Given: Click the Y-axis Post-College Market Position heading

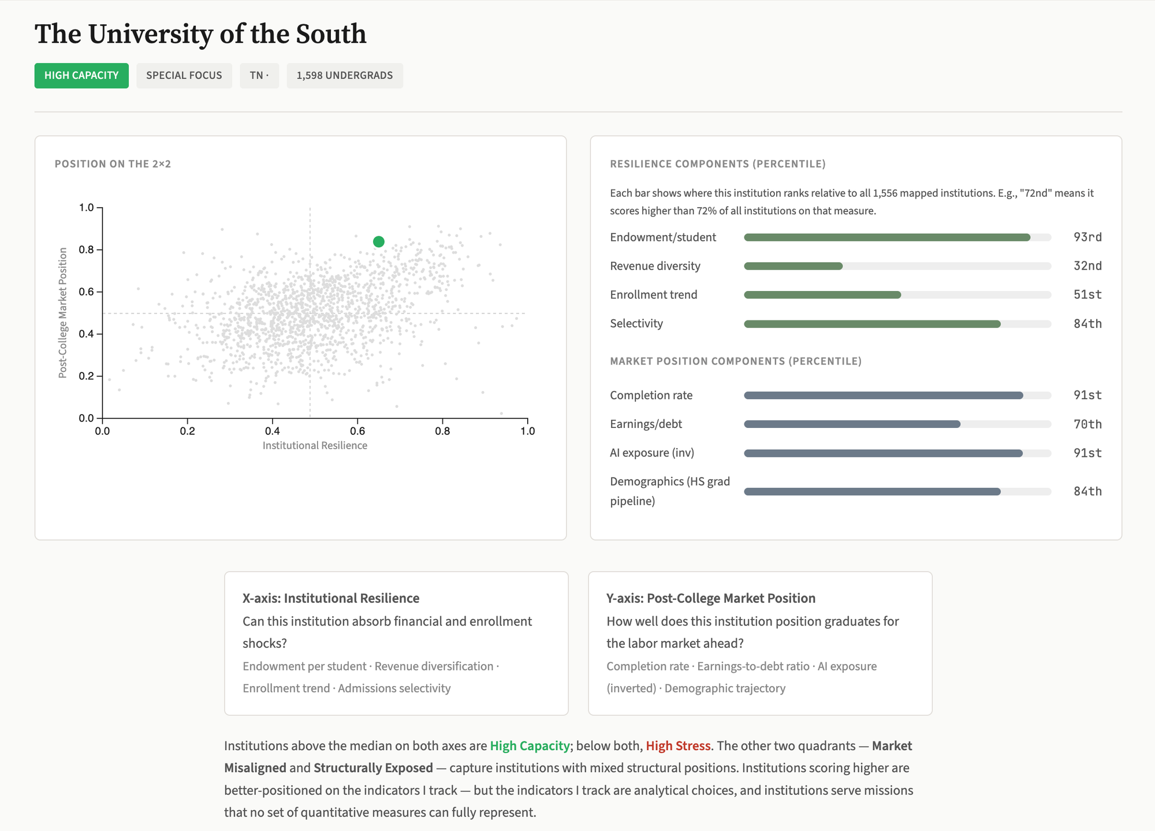Looking at the screenshot, I should [x=710, y=598].
